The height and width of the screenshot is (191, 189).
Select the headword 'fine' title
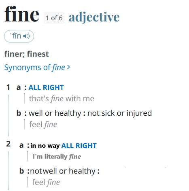[x=22, y=14]
